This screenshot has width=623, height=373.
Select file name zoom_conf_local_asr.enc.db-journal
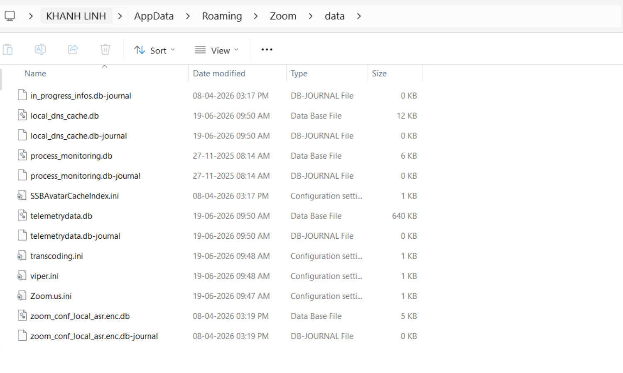(94, 336)
